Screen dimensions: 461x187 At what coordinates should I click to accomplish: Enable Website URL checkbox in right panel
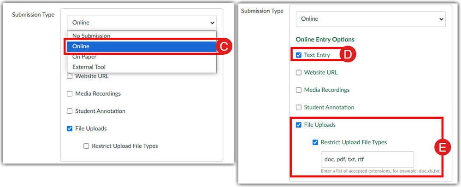click(299, 73)
